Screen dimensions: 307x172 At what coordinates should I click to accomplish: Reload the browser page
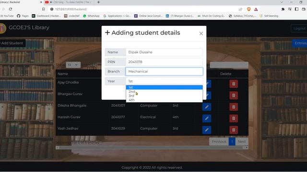[x=11, y=9]
